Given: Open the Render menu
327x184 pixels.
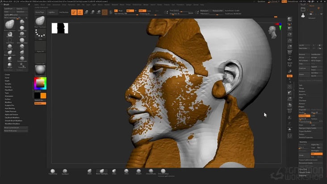Looking at the screenshot, I should click(x=146, y=4).
